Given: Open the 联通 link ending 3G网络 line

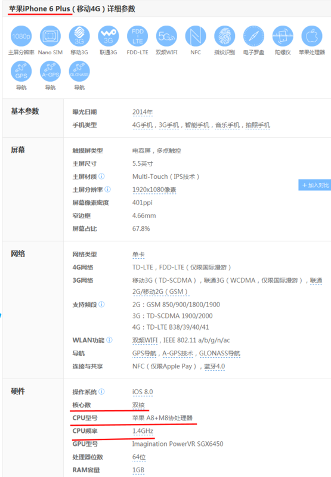Looking at the screenshot, I should click(x=315, y=280).
